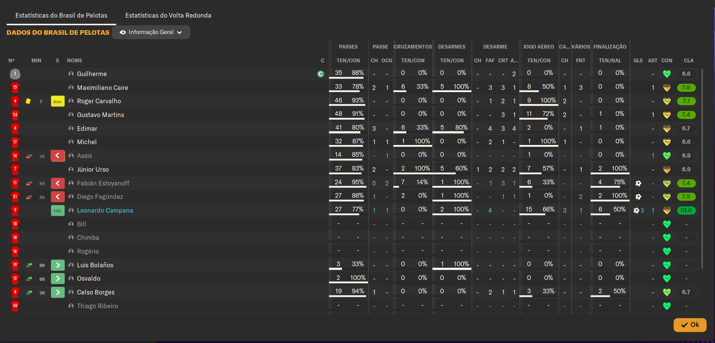Click the FINALIZAÇÃO group header
Screen dimensions: 715x343
[610, 47]
